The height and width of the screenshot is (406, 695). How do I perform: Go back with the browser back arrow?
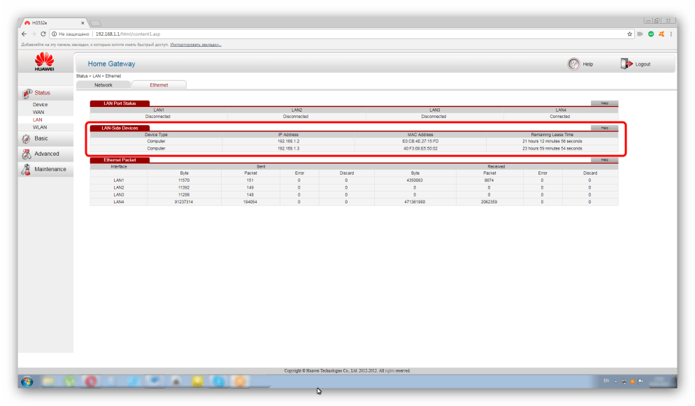point(24,34)
